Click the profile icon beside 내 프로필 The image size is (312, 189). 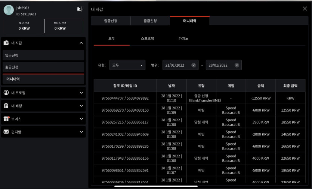point(6,93)
